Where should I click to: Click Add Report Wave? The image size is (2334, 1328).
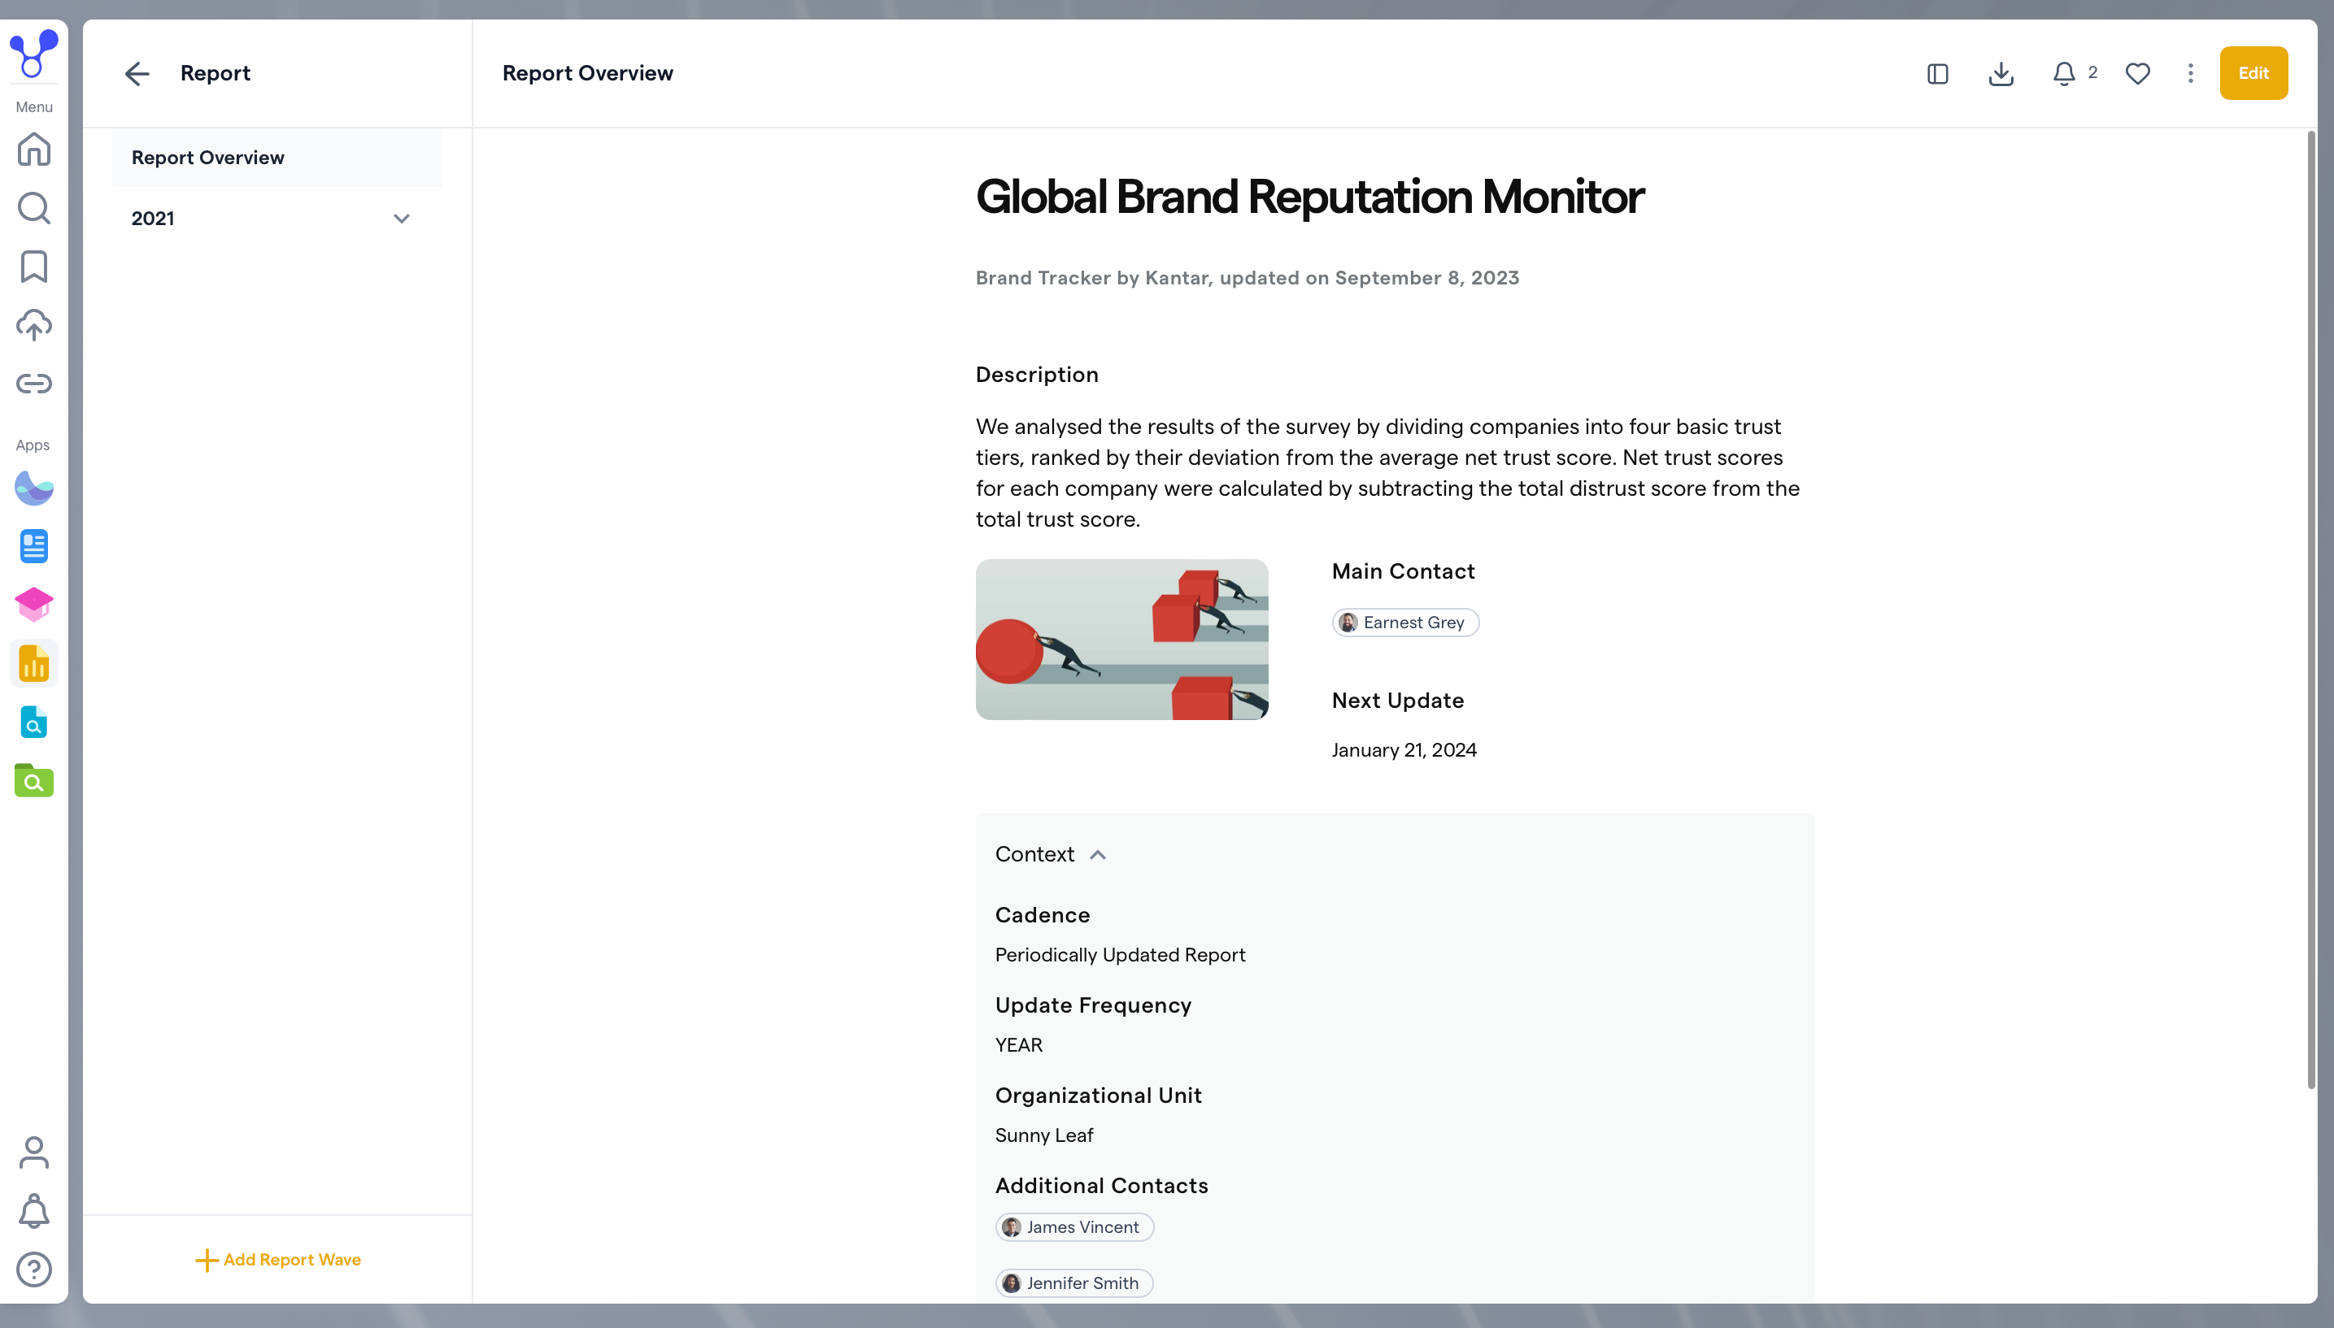pos(277,1259)
